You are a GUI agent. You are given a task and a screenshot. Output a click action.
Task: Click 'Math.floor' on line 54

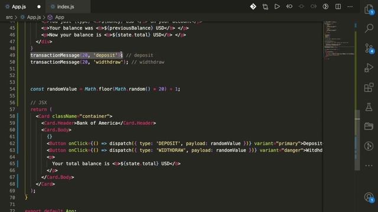(99, 89)
